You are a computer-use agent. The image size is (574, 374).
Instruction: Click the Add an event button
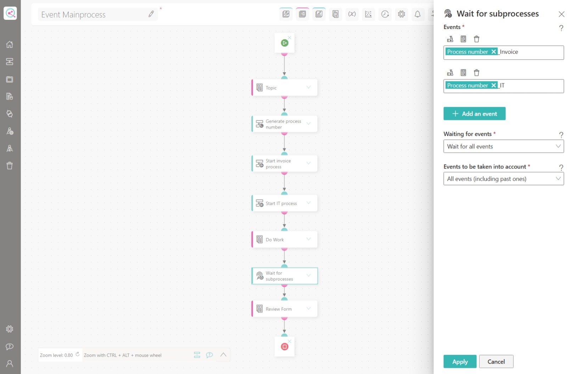coord(474,114)
